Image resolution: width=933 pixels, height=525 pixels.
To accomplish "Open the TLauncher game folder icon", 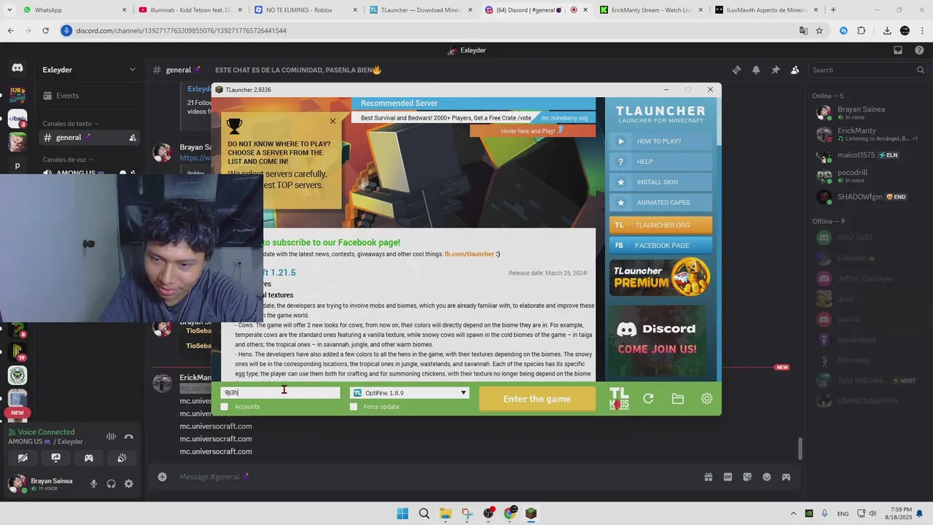I will (x=677, y=399).
